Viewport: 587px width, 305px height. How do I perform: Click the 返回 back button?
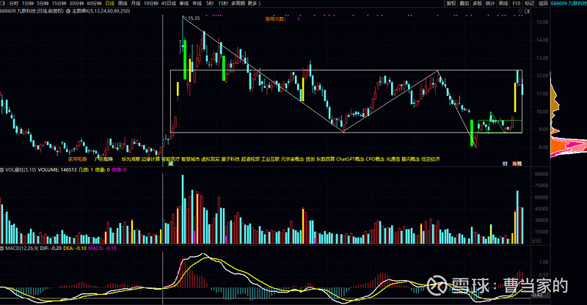pos(543,3)
